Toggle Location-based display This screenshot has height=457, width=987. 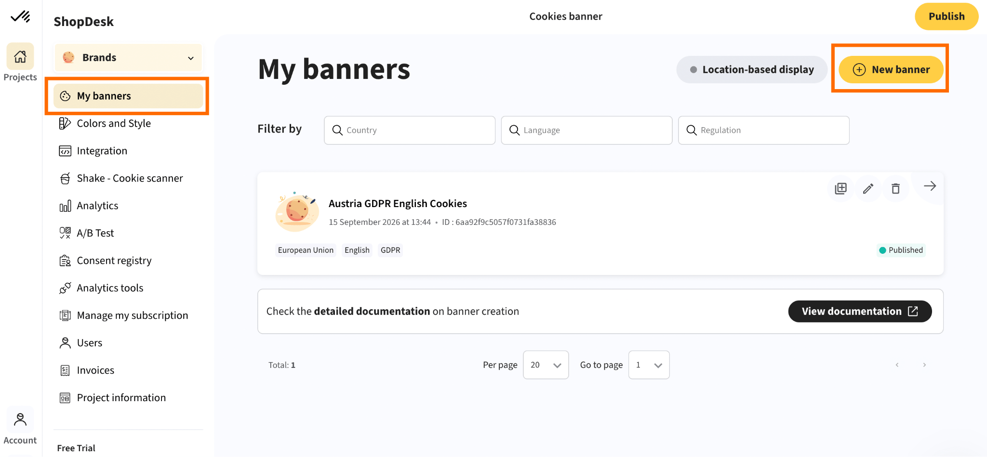coord(752,70)
